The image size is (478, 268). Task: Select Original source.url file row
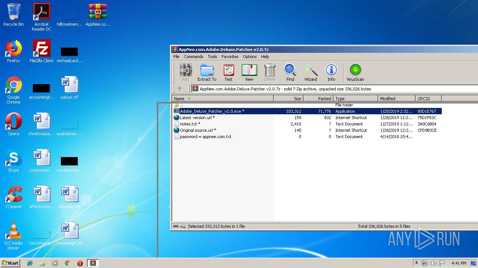tap(307, 130)
